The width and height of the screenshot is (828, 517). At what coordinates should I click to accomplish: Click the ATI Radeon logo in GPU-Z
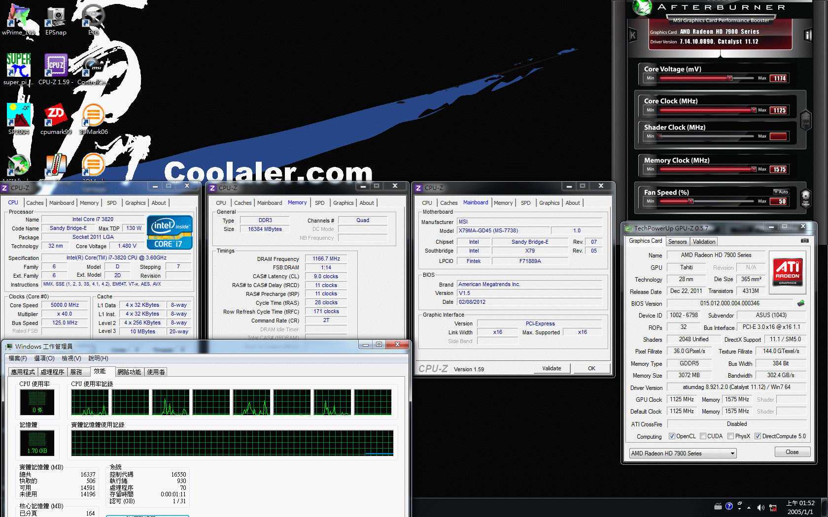pos(788,272)
